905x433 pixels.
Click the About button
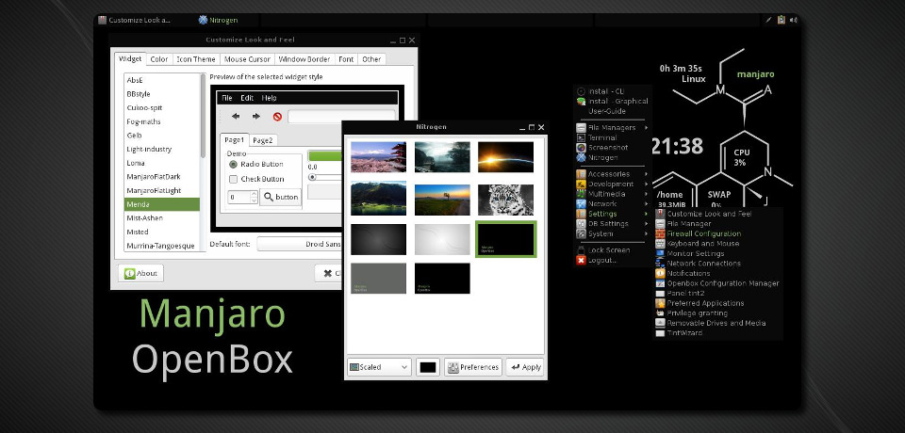click(140, 273)
